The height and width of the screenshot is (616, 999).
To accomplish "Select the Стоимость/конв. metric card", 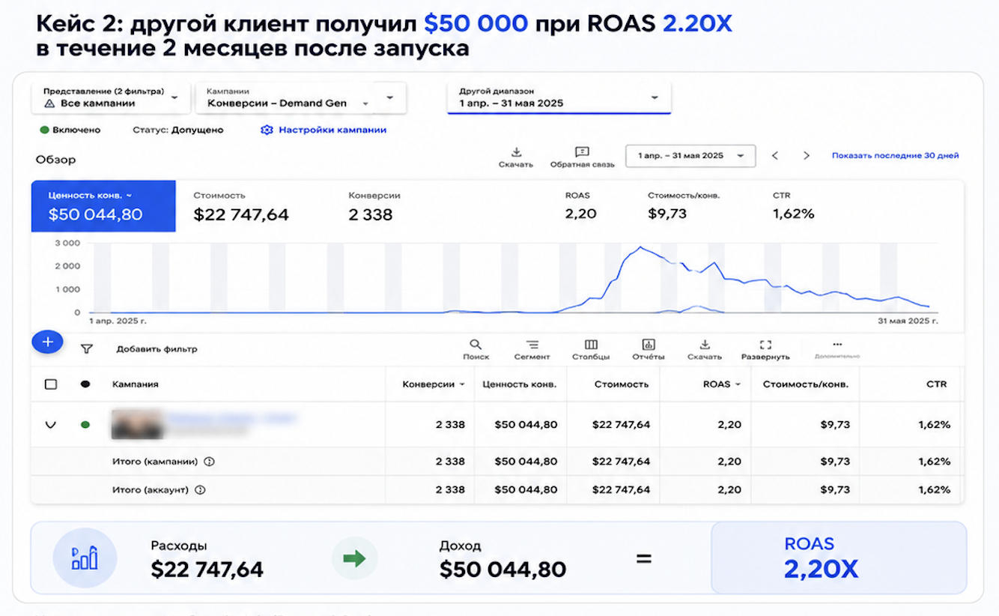I will [x=684, y=206].
